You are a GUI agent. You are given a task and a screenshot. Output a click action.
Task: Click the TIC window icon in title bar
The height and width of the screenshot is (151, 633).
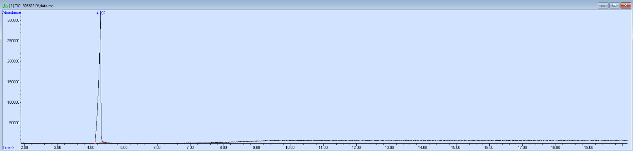5,6
